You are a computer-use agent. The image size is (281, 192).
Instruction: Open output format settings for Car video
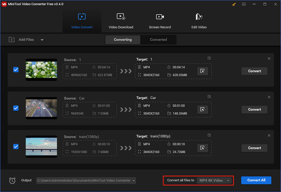202,109
